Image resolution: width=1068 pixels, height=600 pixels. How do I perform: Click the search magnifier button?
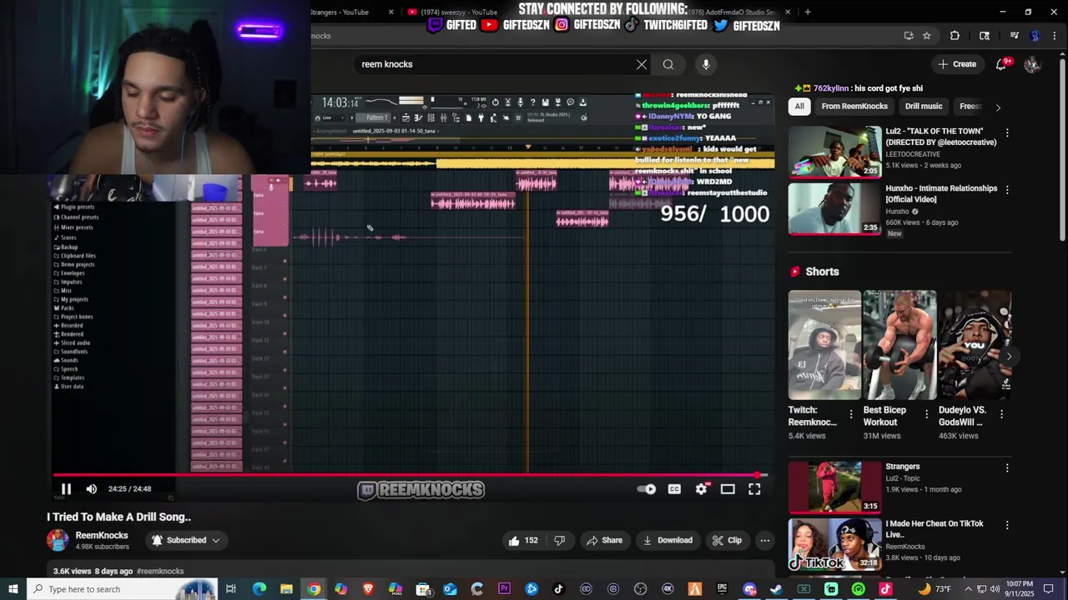pos(668,64)
